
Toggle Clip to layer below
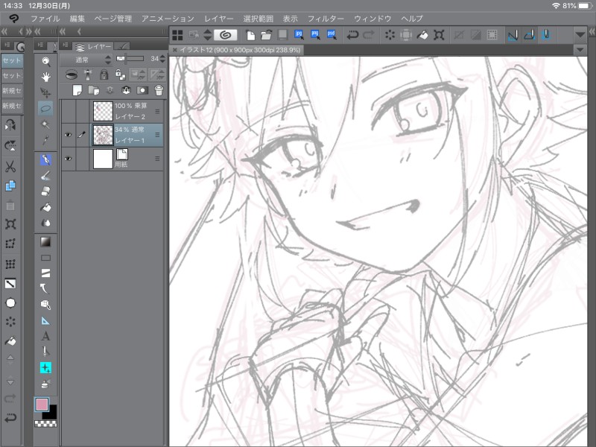tap(71, 74)
